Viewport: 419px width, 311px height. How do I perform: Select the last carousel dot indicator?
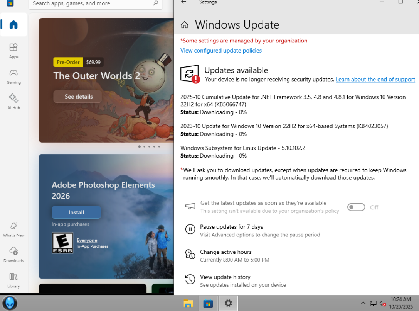159,146
